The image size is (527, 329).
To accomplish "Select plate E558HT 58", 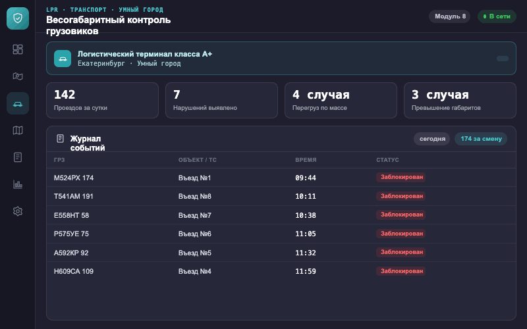I will tap(71, 215).
